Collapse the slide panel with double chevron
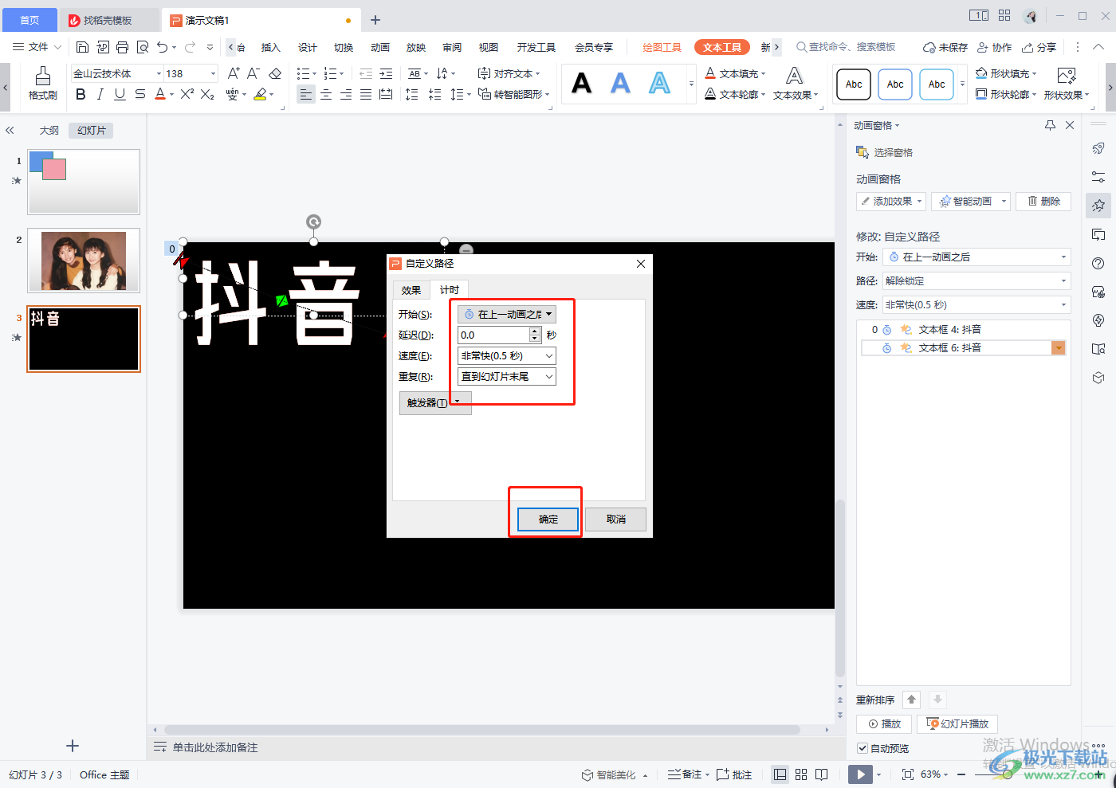Viewport: 1116px width, 788px height. (x=10, y=130)
